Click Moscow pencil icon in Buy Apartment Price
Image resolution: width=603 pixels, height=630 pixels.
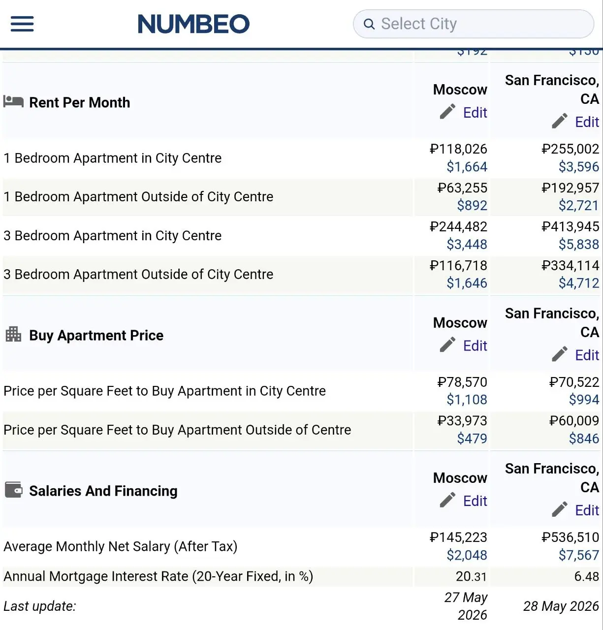point(447,345)
